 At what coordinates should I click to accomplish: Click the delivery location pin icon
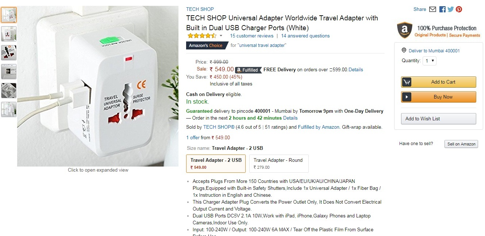tap(404, 51)
